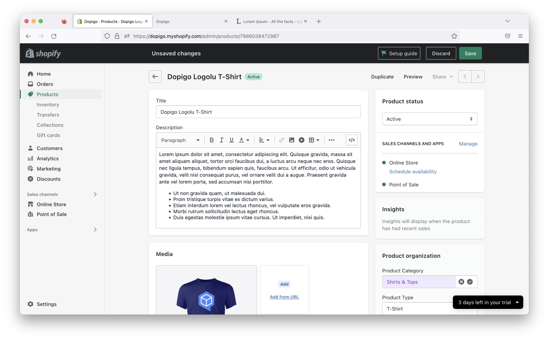Switch the description editor to HTML code view

[351, 140]
